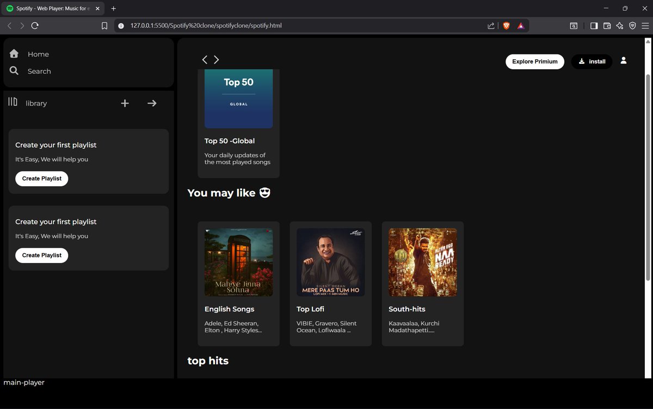Open a new tab with the plus button
This screenshot has width=653, height=409.
pyautogui.click(x=114, y=9)
